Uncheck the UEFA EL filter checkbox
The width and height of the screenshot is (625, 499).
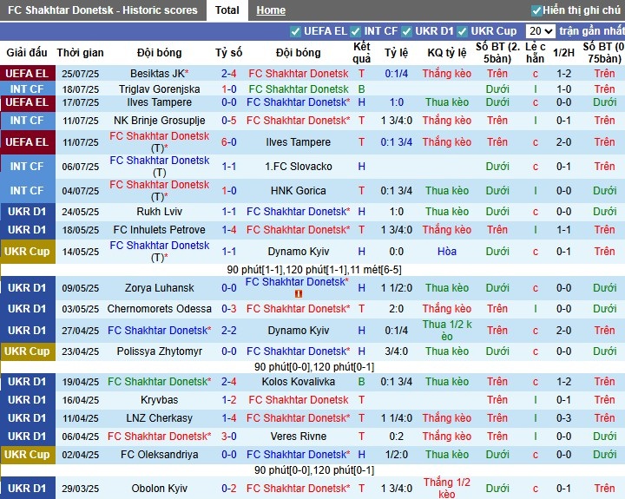(x=295, y=31)
